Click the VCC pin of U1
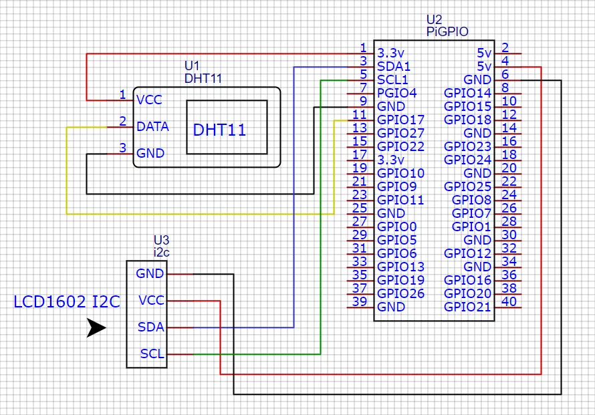The width and height of the screenshot is (595, 415). click(x=150, y=100)
